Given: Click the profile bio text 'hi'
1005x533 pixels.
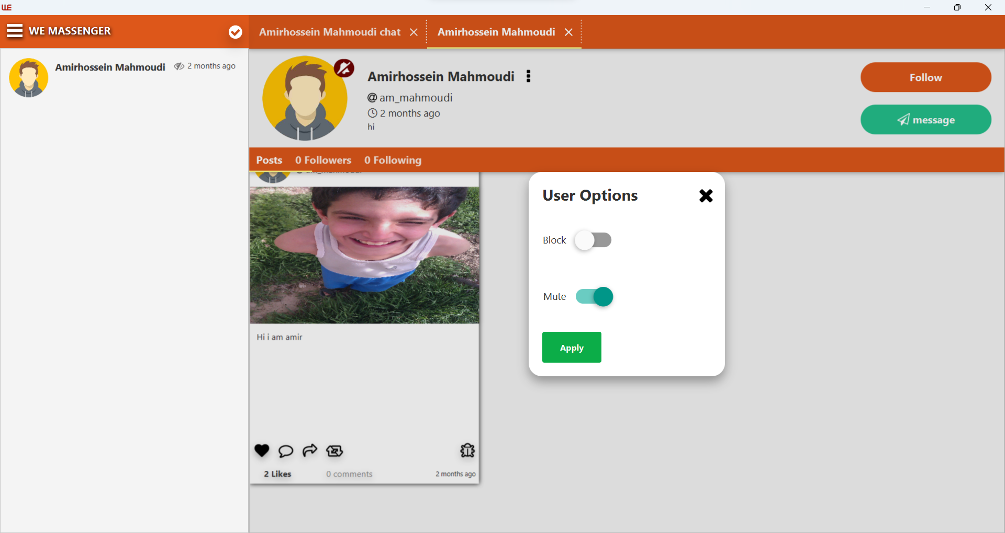Looking at the screenshot, I should (371, 127).
